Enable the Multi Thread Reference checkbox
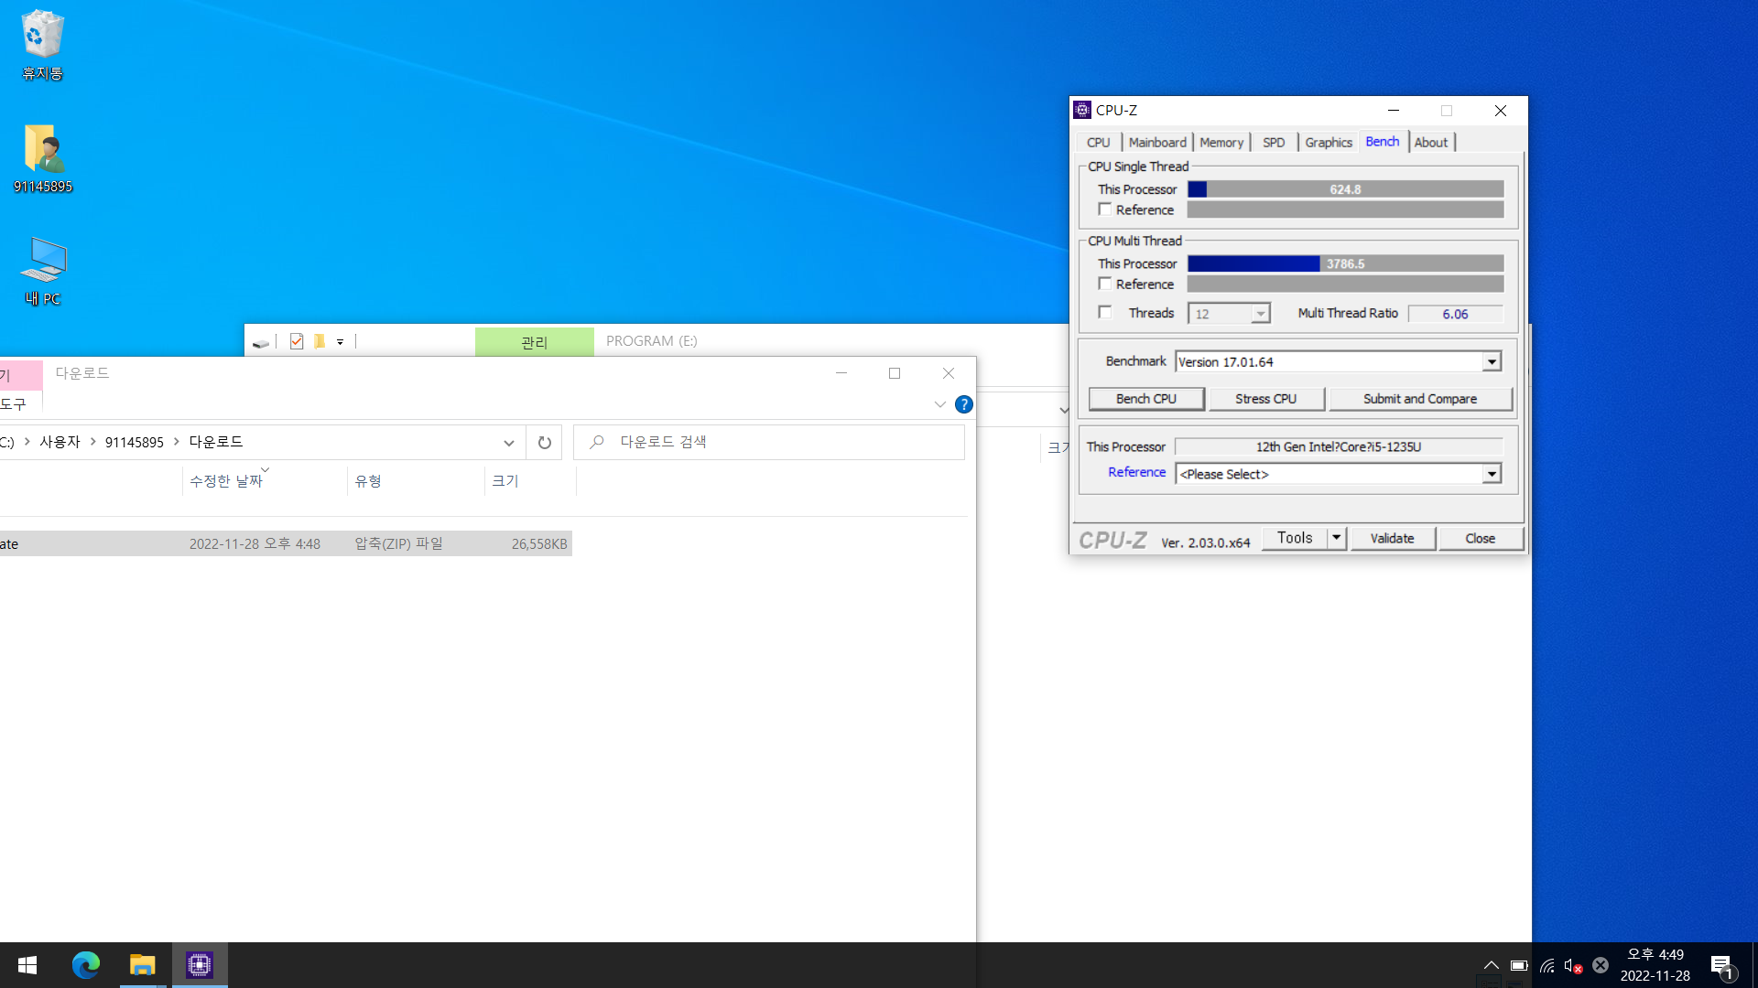This screenshot has height=988, width=1758. pyautogui.click(x=1105, y=284)
